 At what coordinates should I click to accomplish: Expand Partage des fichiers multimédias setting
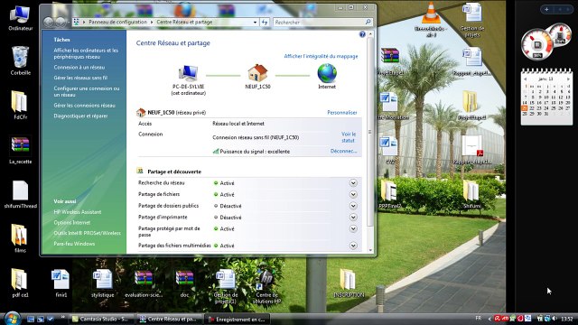click(353, 246)
